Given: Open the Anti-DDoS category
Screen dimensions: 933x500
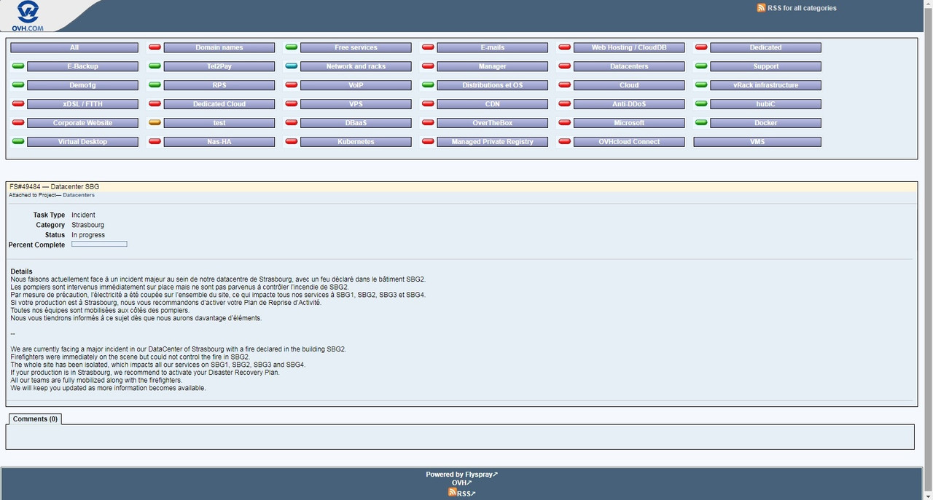Looking at the screenshot, I should [x=629, y=104].
